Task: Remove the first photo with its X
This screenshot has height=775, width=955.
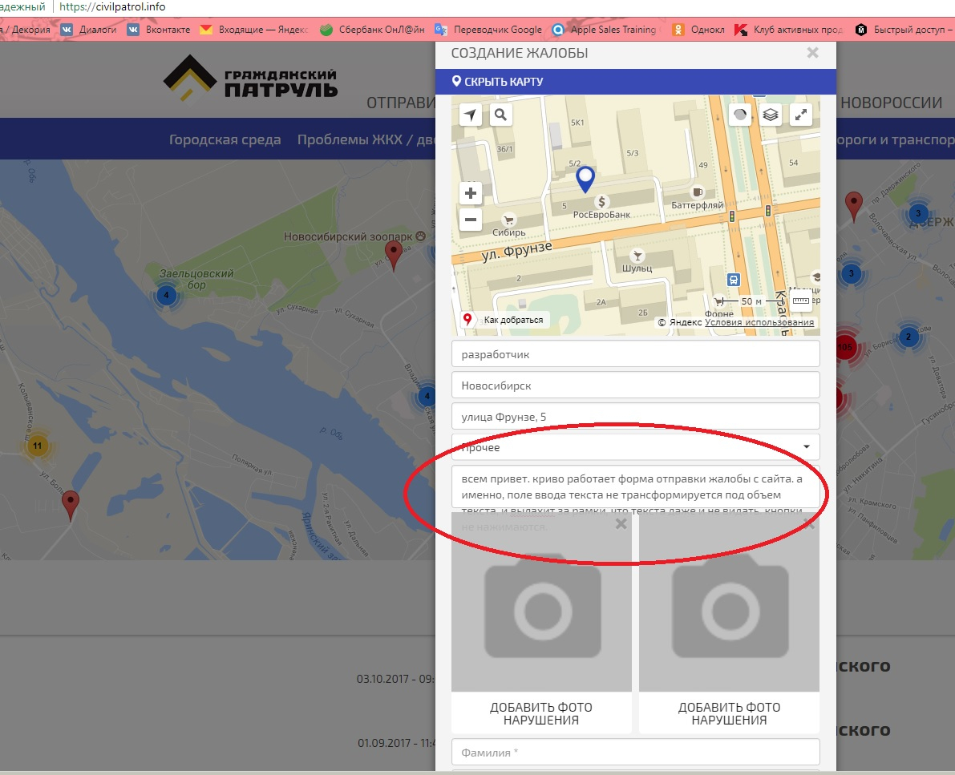Action: 620,524
